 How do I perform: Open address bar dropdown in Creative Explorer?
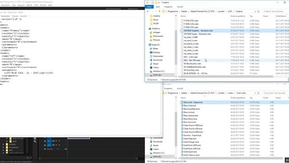255,11
